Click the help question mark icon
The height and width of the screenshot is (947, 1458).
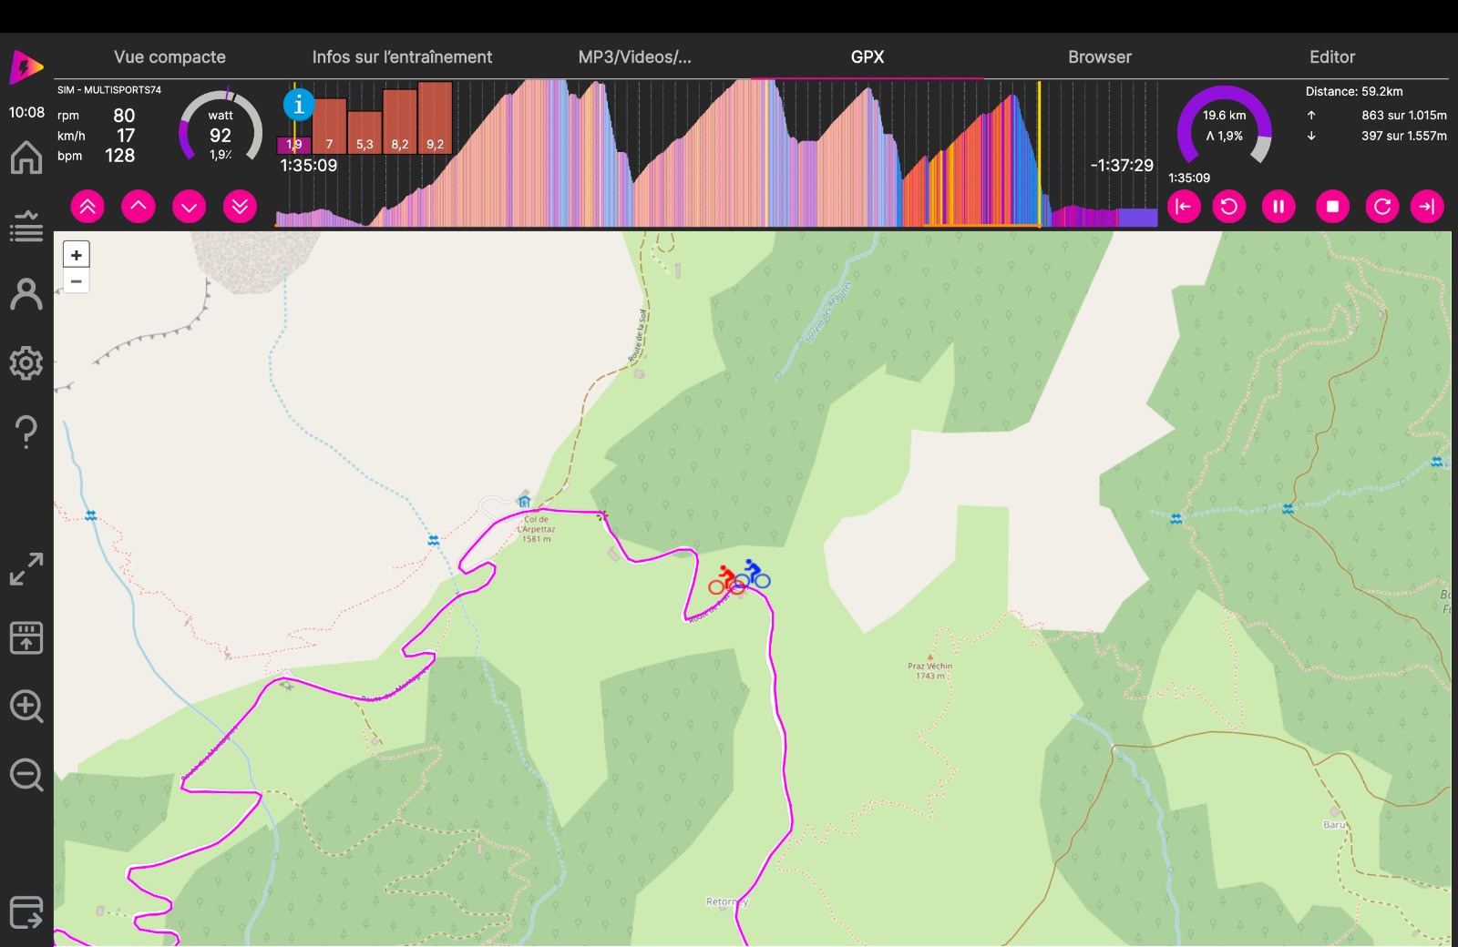click(x=26, y=432)
